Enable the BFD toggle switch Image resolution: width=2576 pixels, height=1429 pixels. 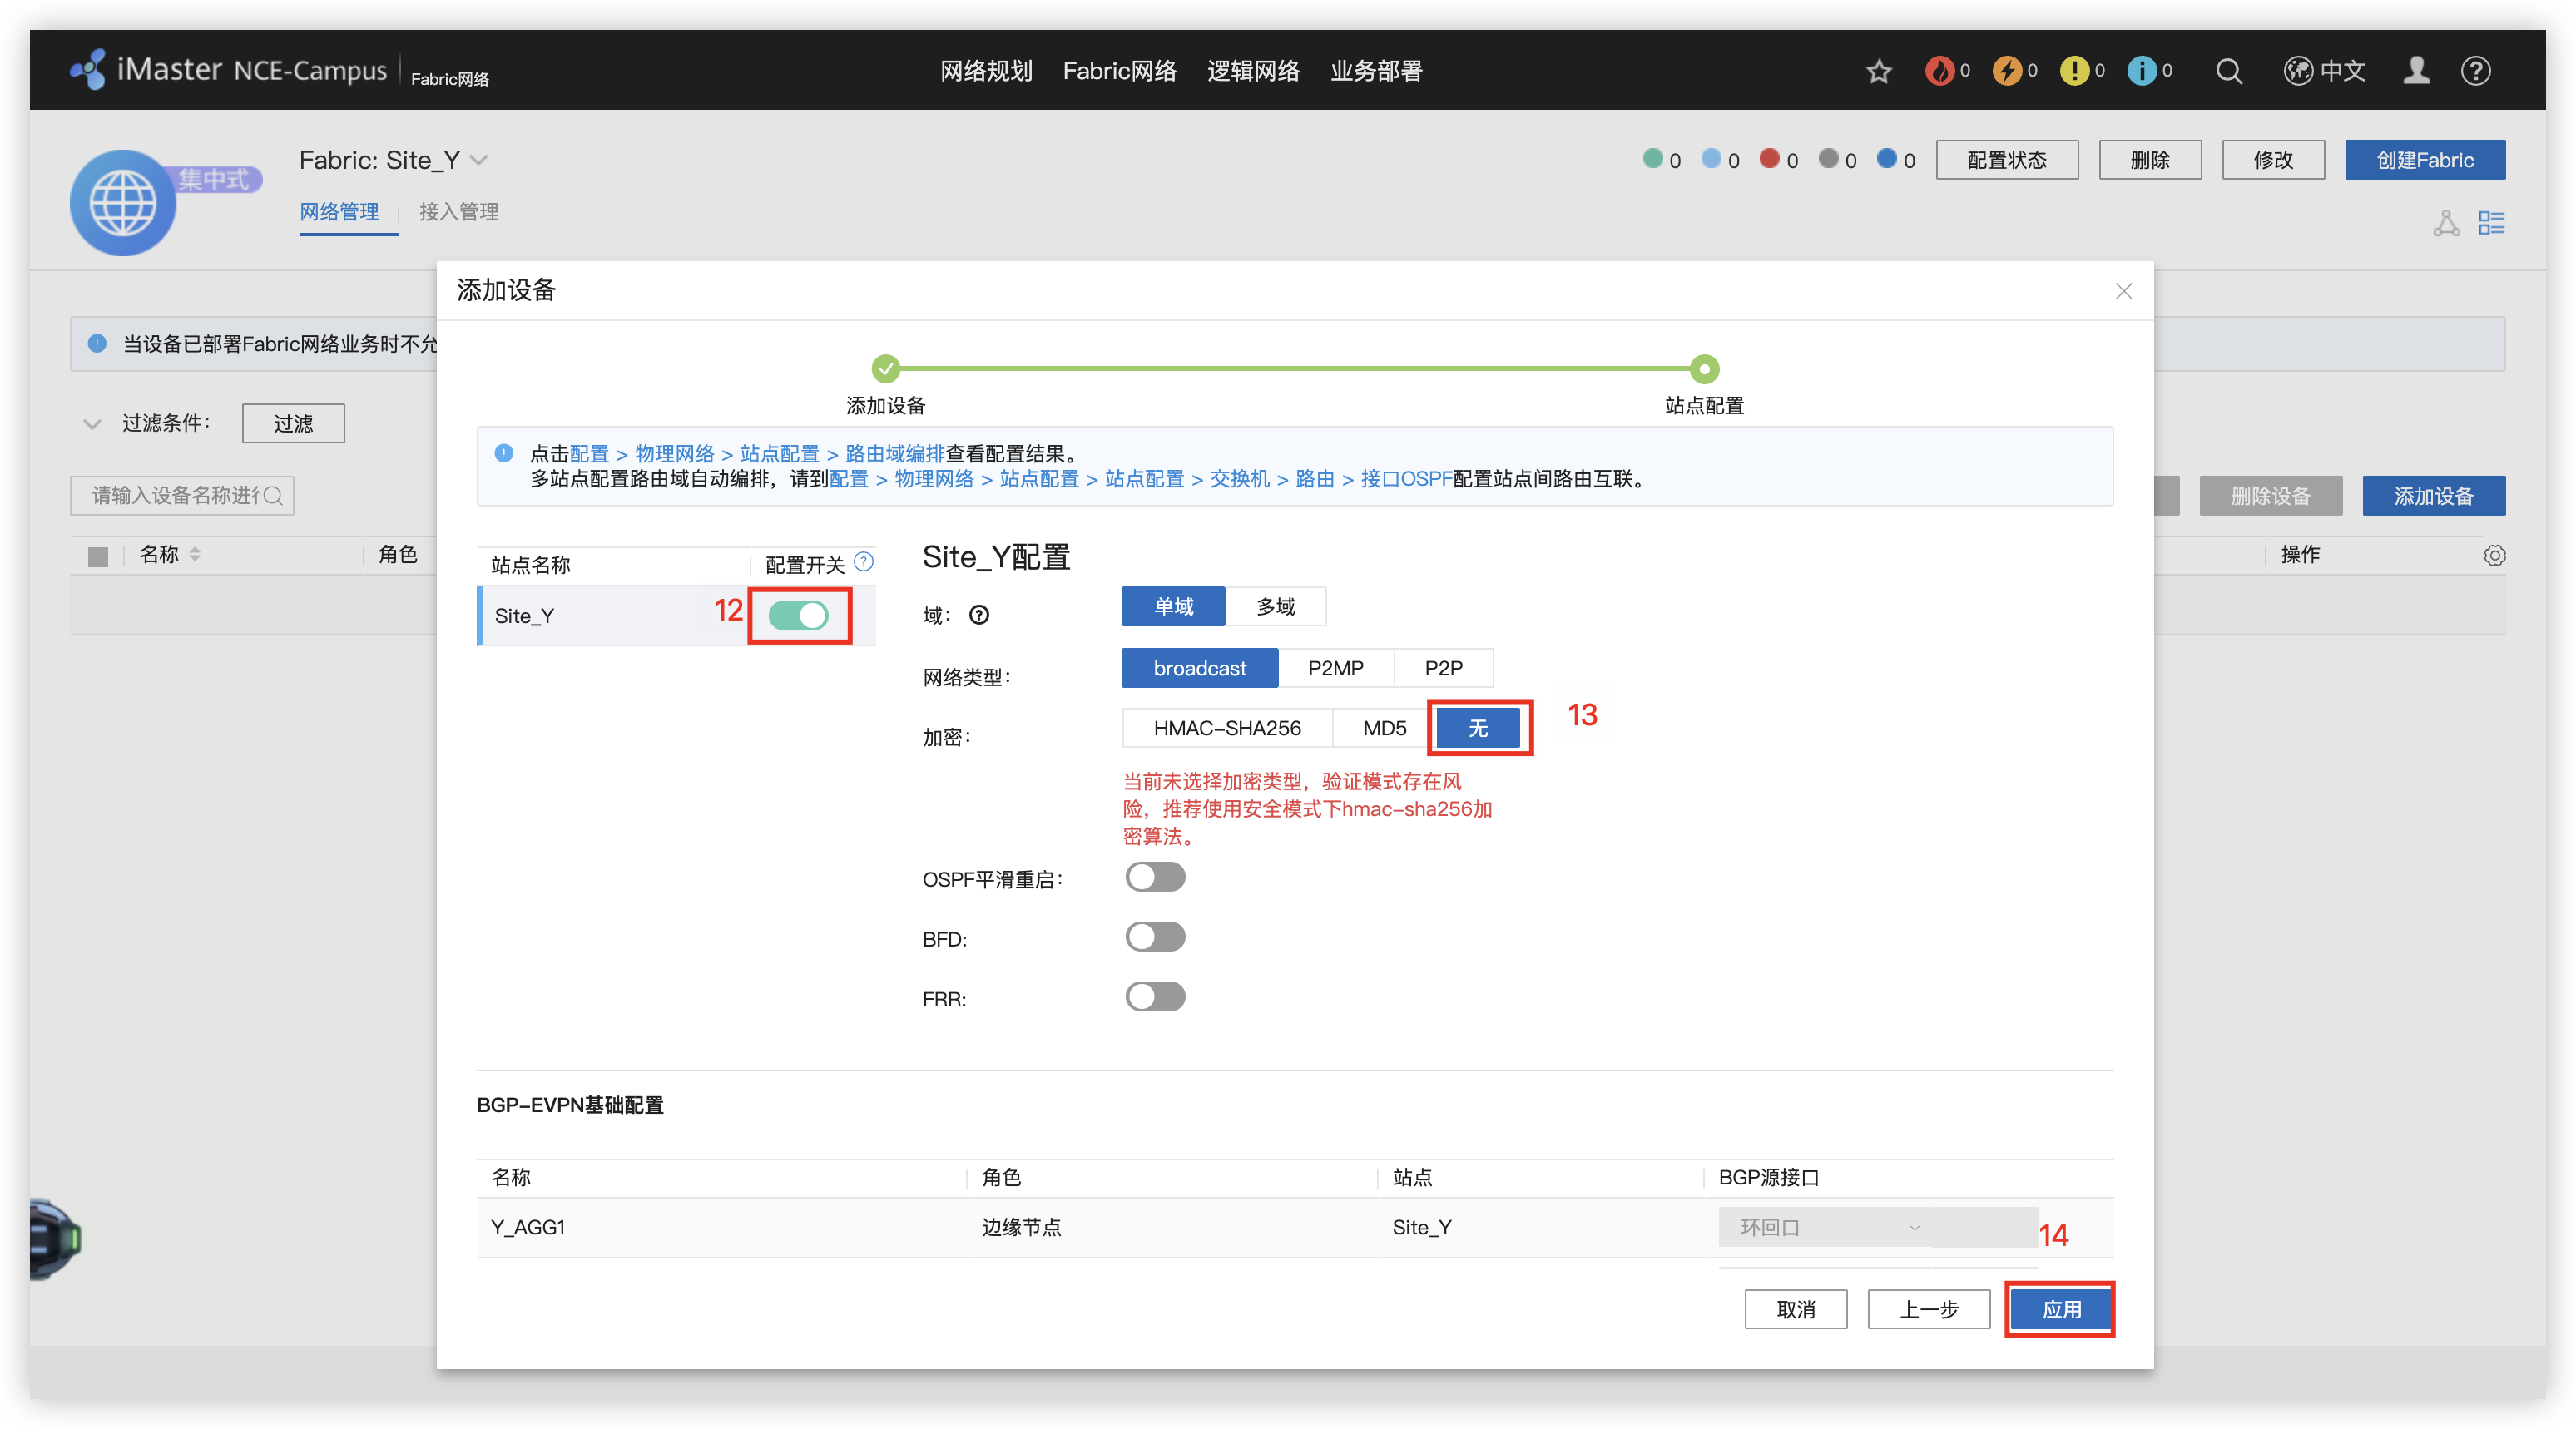1155,937
